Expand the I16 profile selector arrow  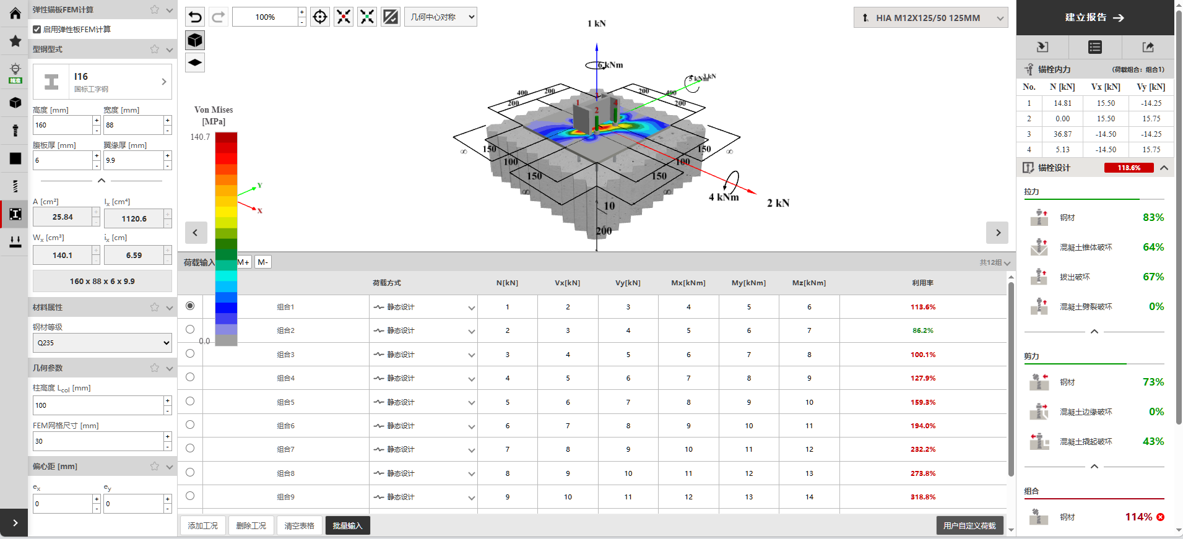click(164, 82)
